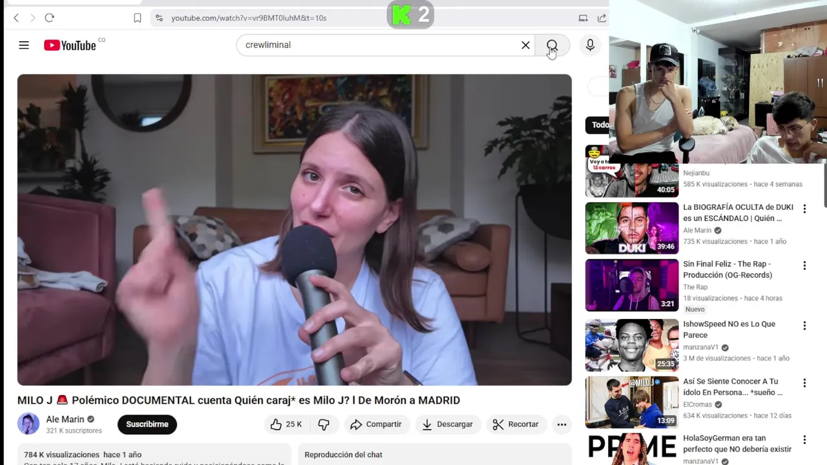The image size is (827, 465).
Task: Open Ale Marin channel avatar
Action: point(28,424)
